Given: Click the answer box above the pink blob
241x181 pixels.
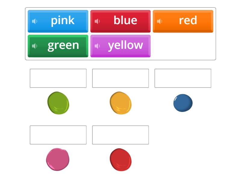Looking at the screenshot, I should pyautogui.click(x=58, y=135).
